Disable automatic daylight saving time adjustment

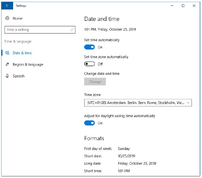[89, 123]
